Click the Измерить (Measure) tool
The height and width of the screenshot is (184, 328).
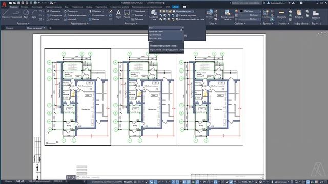point(281,14)
